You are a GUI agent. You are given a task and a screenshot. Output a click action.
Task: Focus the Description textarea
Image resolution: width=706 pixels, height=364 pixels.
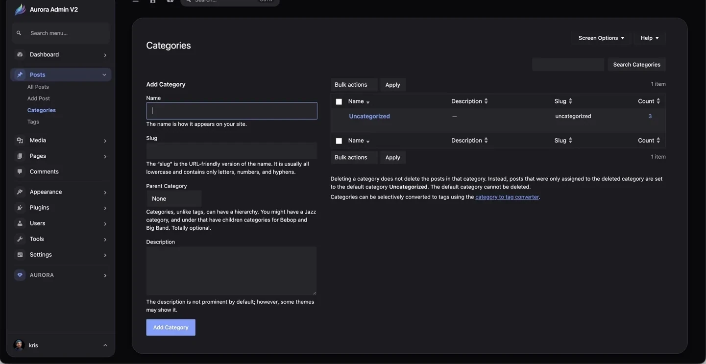[x=231, y=270]
